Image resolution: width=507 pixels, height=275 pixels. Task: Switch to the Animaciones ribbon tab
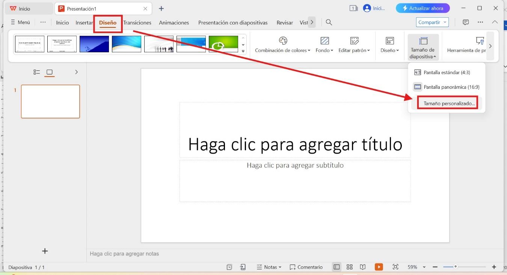174,23
